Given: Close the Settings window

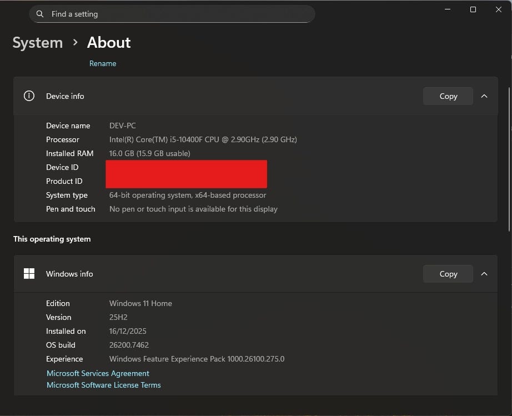Looking at the screenshot, I should click(498, 9).
